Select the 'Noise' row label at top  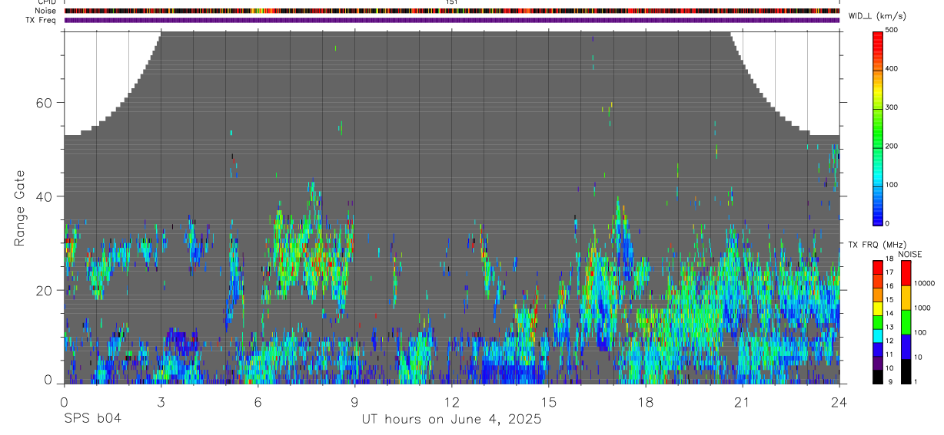[45, 11]
